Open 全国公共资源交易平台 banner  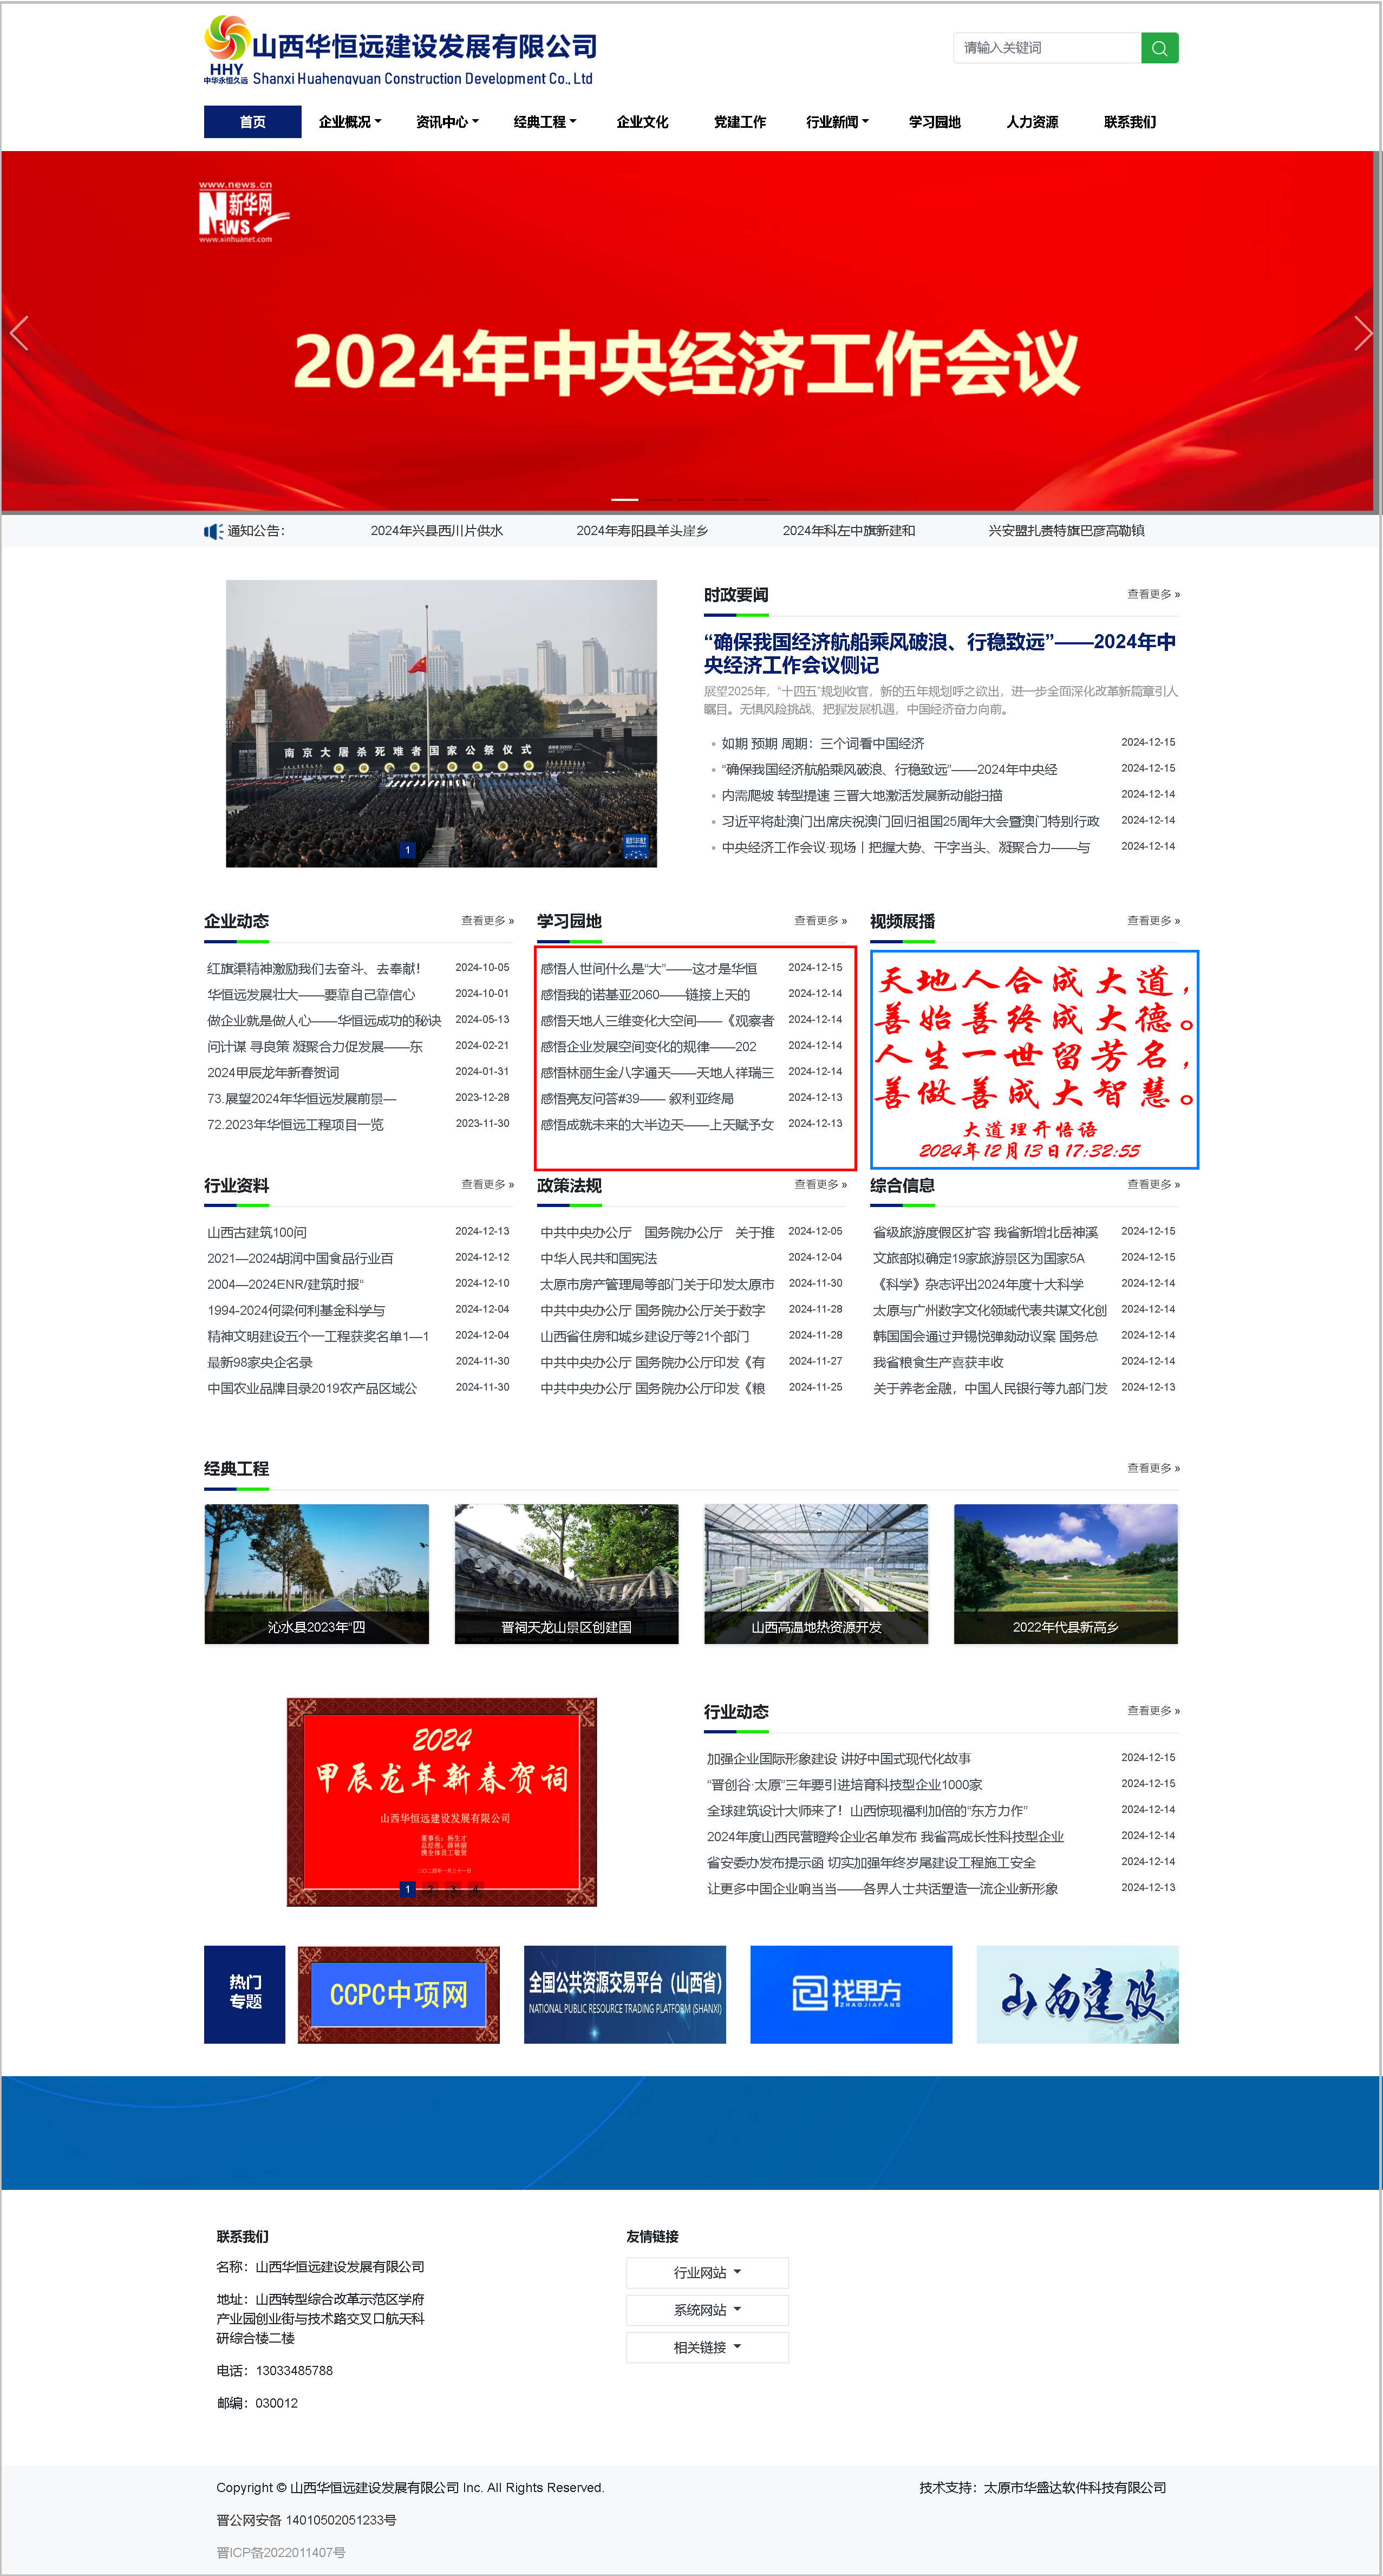point(625,1994)
